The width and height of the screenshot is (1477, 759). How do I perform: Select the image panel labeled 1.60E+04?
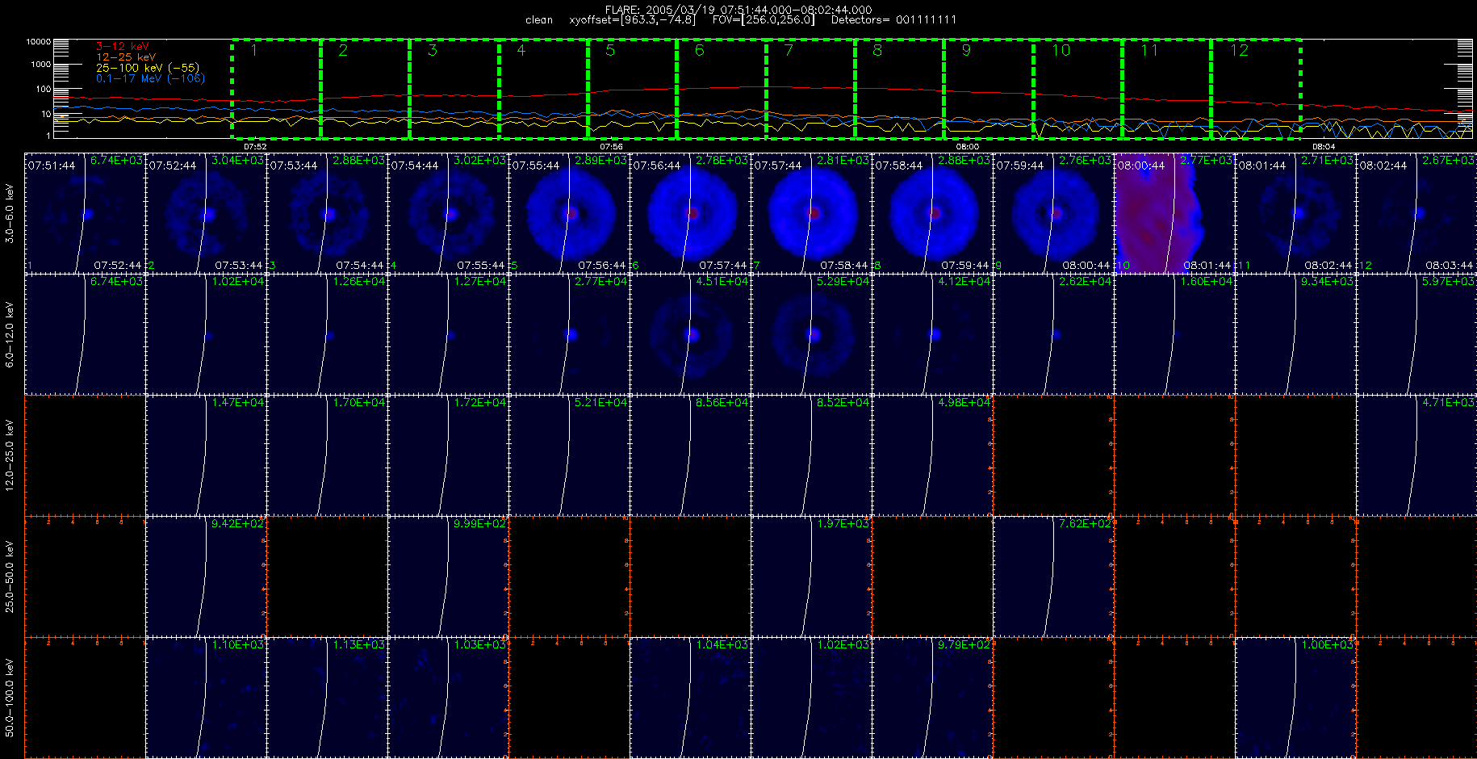(1174, 334)
